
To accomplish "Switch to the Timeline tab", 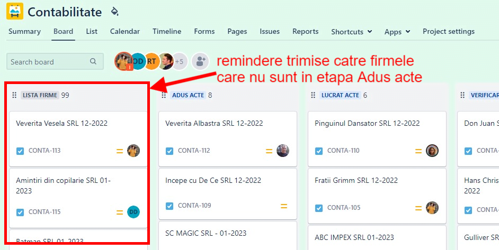I will coord(167,32).
